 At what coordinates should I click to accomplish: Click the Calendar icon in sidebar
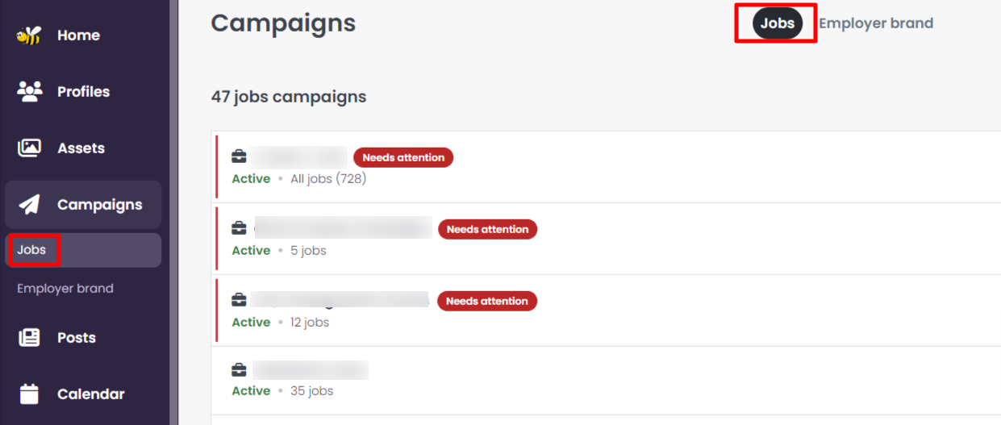tap(29, 394)
